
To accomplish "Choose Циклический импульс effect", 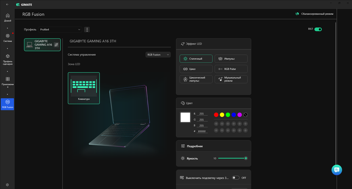I will coord(196,79).
